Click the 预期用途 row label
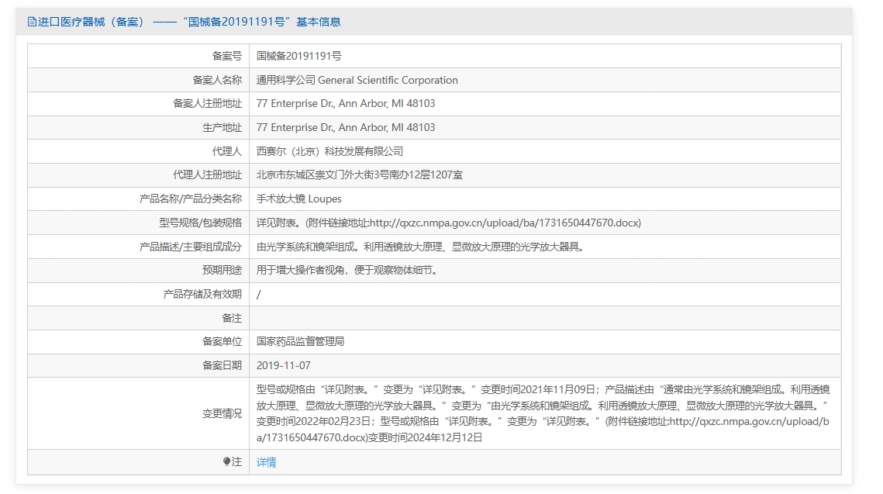This screenshot has height=494, width=883. [222, 271]
